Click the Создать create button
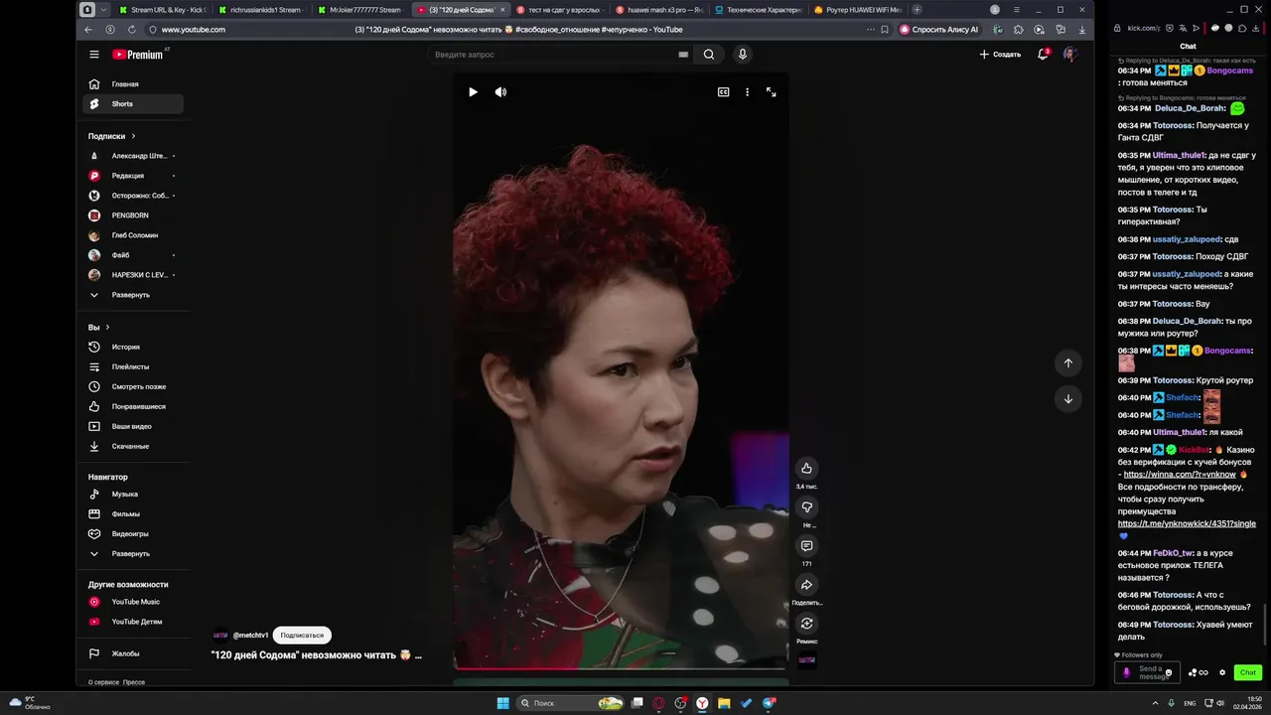Image resolution: width=1271 pixels, height=715 pixels. 1000,55
